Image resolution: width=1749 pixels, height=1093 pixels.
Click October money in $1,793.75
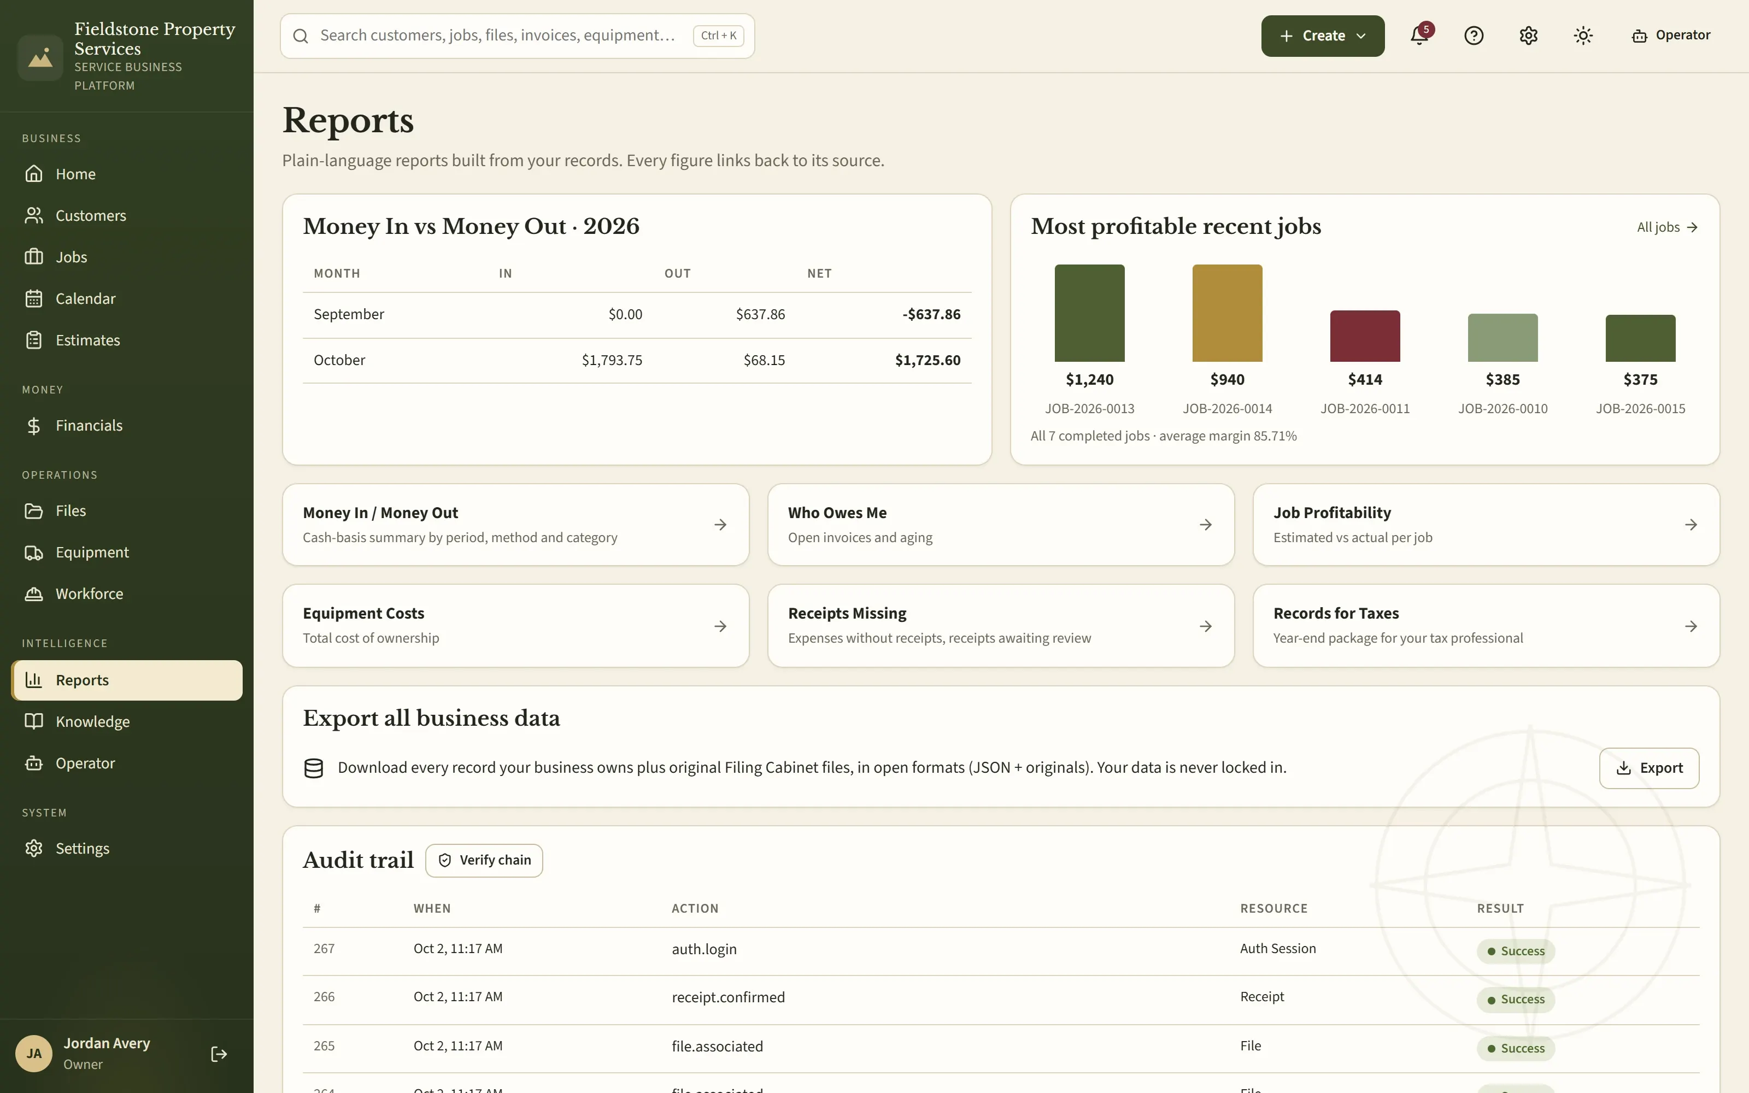612,360
